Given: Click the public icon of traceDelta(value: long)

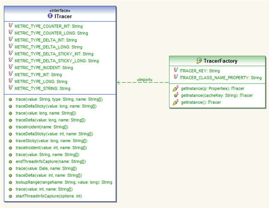Looking at the screenshot, I should pos(11,120).
